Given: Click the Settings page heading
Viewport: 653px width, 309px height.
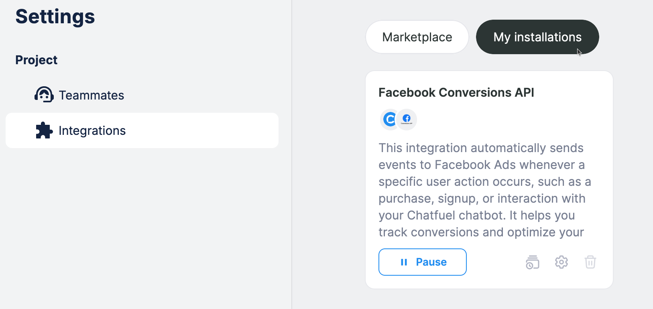Looking at the screenshot, I should [x=55, y=16].
